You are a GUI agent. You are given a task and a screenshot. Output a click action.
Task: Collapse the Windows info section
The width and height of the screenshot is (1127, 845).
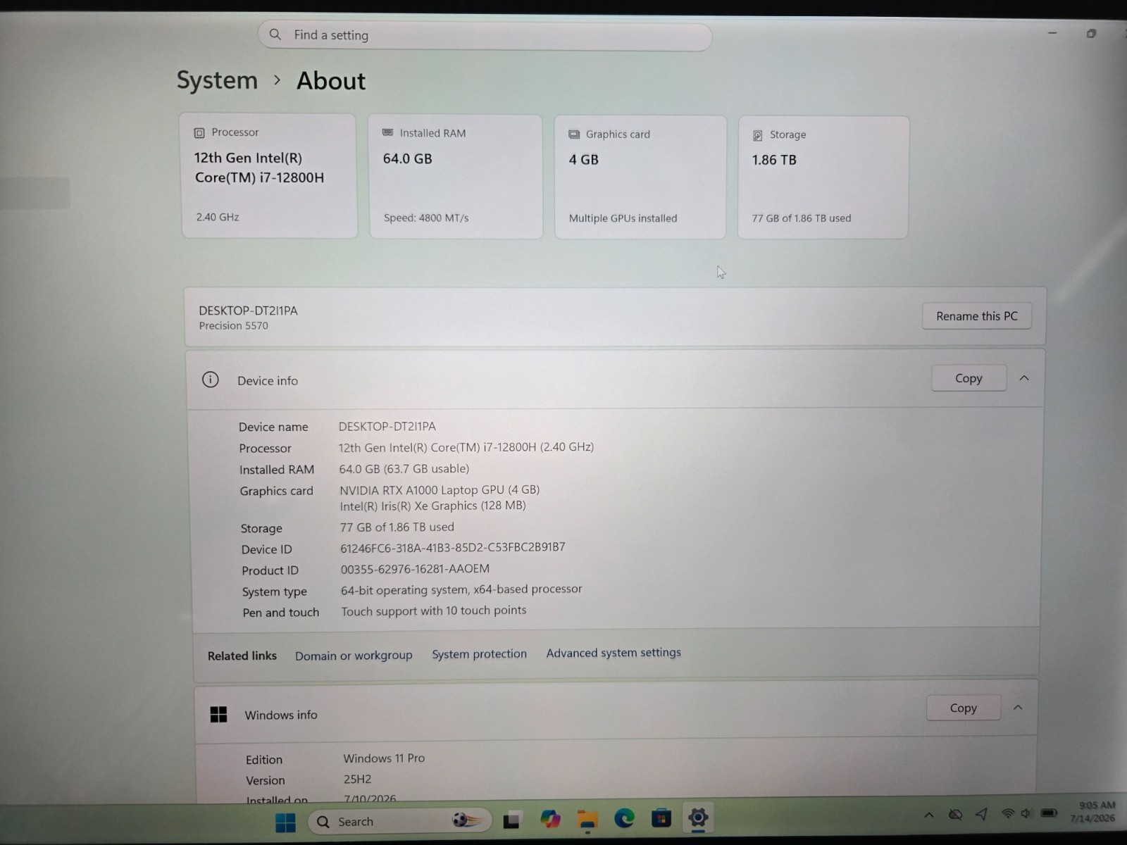1018,707
